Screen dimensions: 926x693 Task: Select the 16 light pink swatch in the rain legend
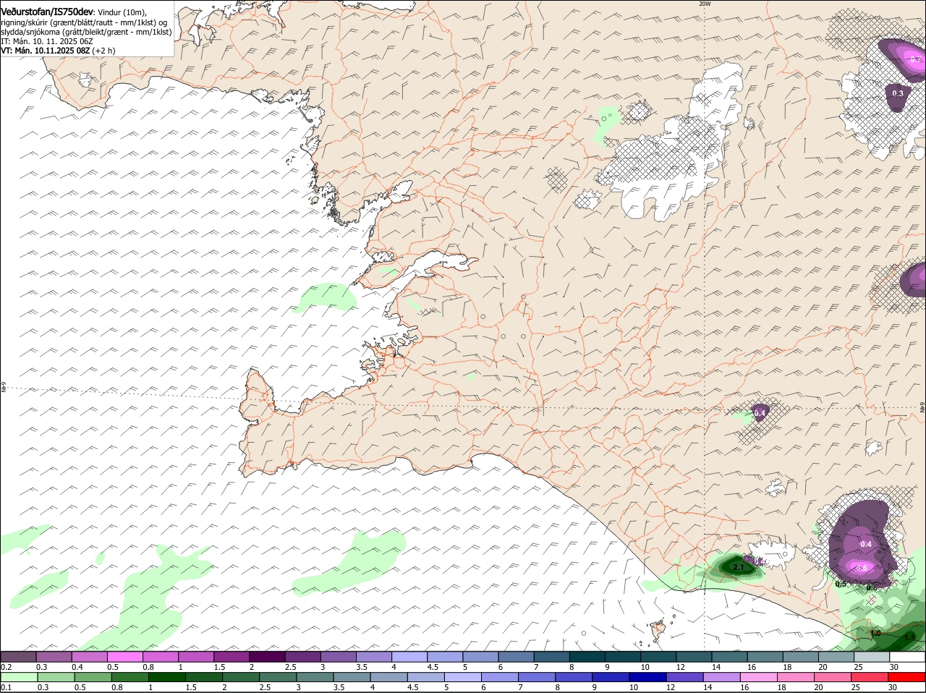pos(760,677)
